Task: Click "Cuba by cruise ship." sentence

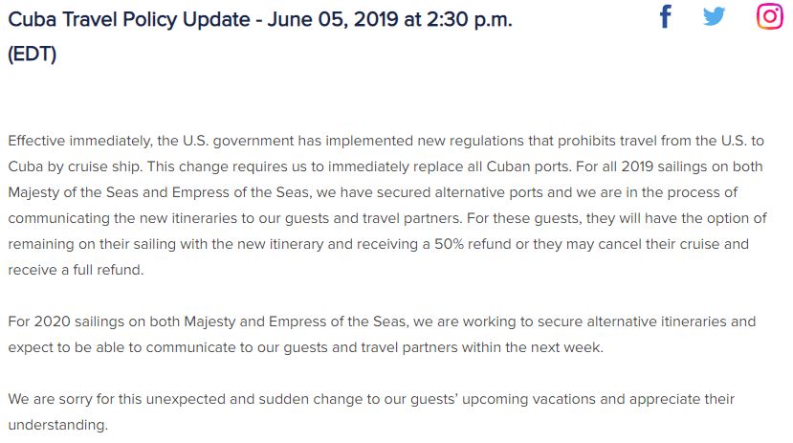Action: [76, 166]
